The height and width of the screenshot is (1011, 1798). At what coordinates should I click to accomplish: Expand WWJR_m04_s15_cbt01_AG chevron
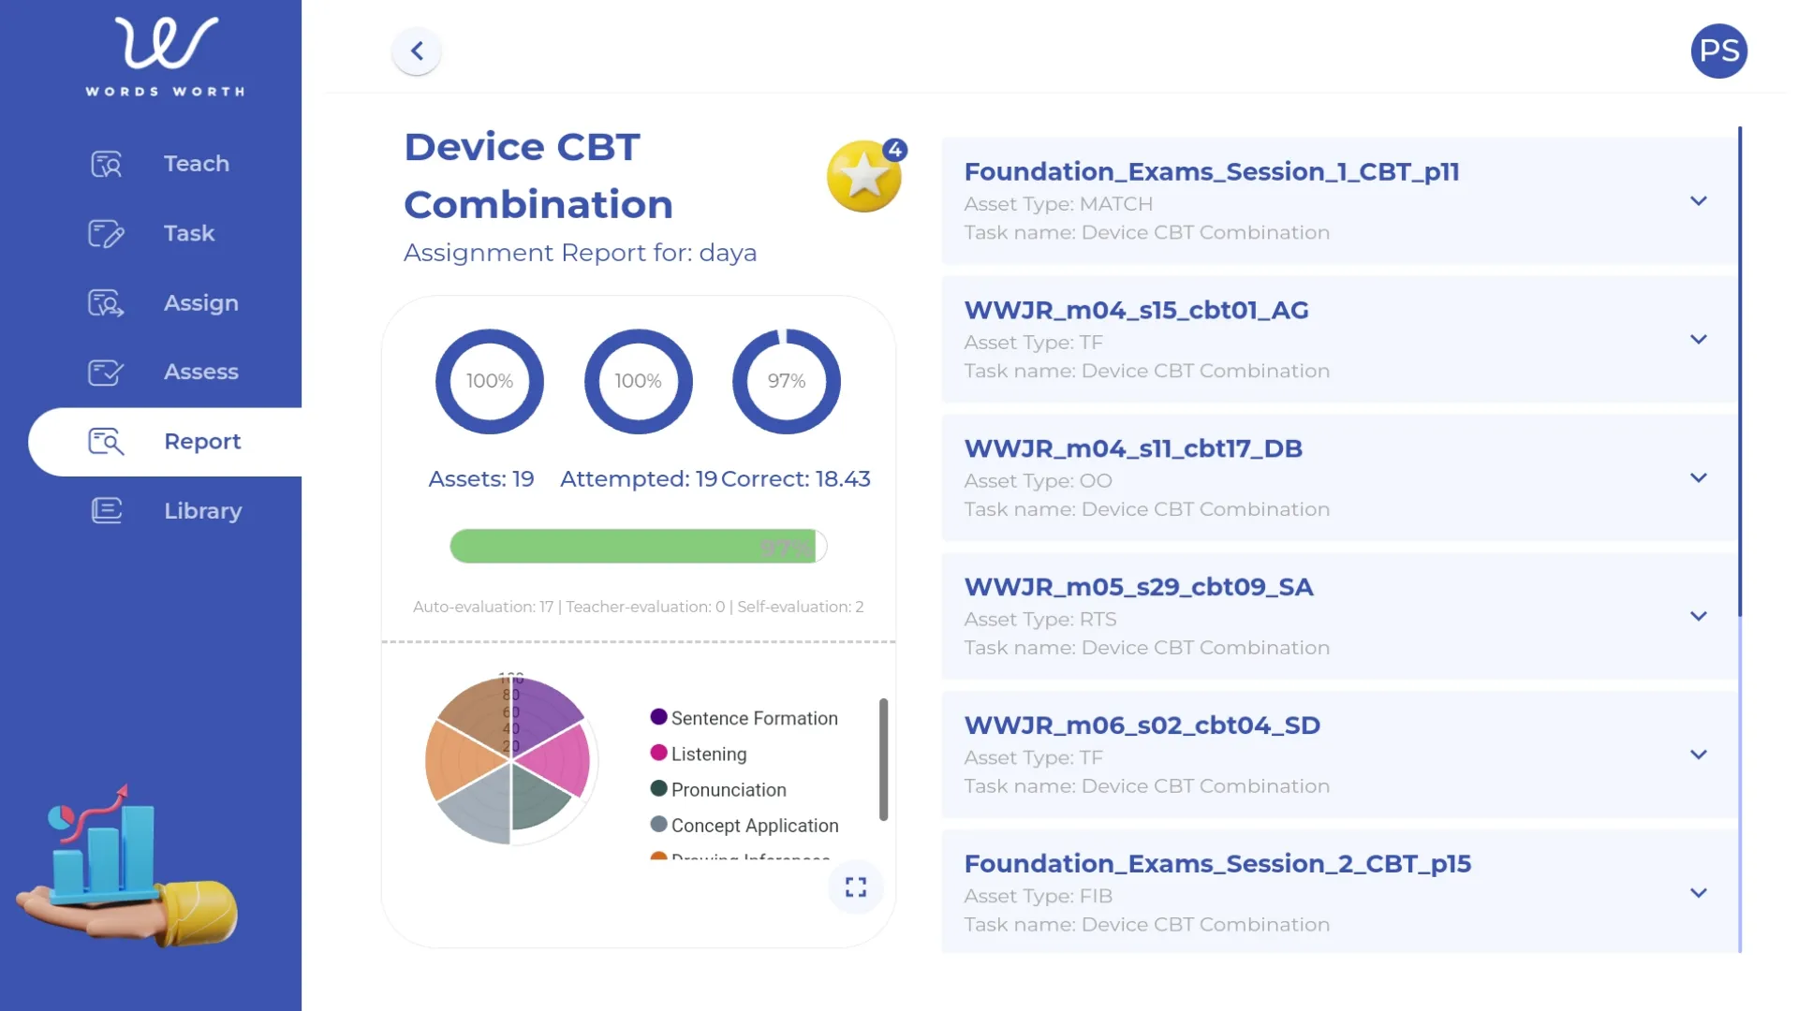1699,340
